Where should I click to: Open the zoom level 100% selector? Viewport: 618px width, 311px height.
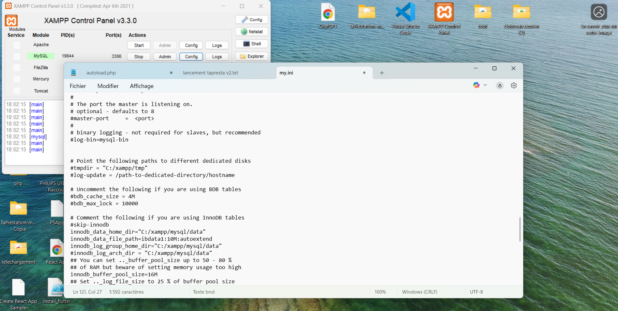coord(380,292)
